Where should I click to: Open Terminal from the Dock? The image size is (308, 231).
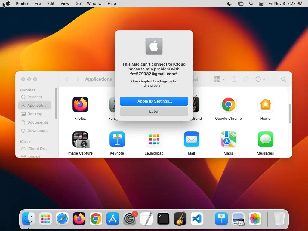pyautogui.click(x=163, y=219)
